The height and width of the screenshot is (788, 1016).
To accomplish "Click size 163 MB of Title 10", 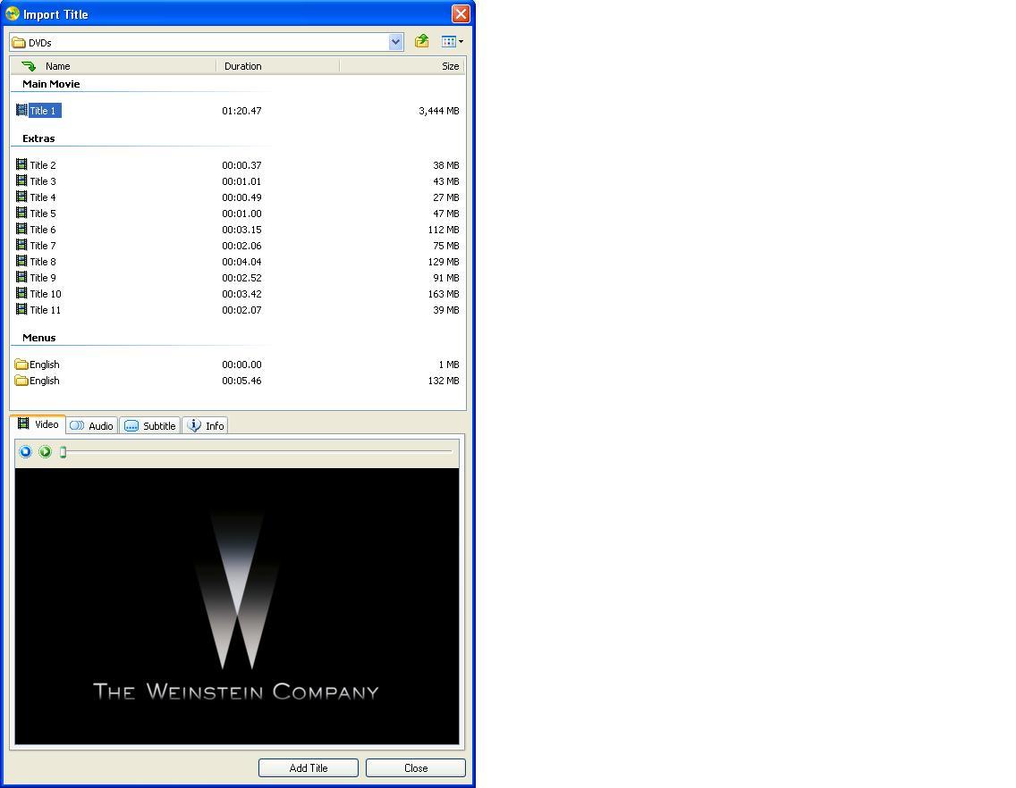I will click(x=444, y=294).
